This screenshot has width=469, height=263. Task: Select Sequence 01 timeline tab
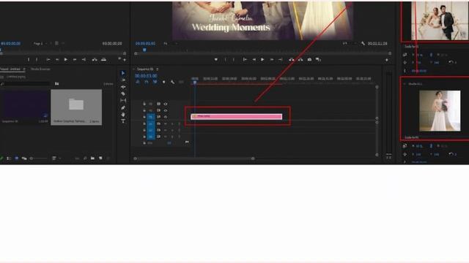tap(145, 69)
